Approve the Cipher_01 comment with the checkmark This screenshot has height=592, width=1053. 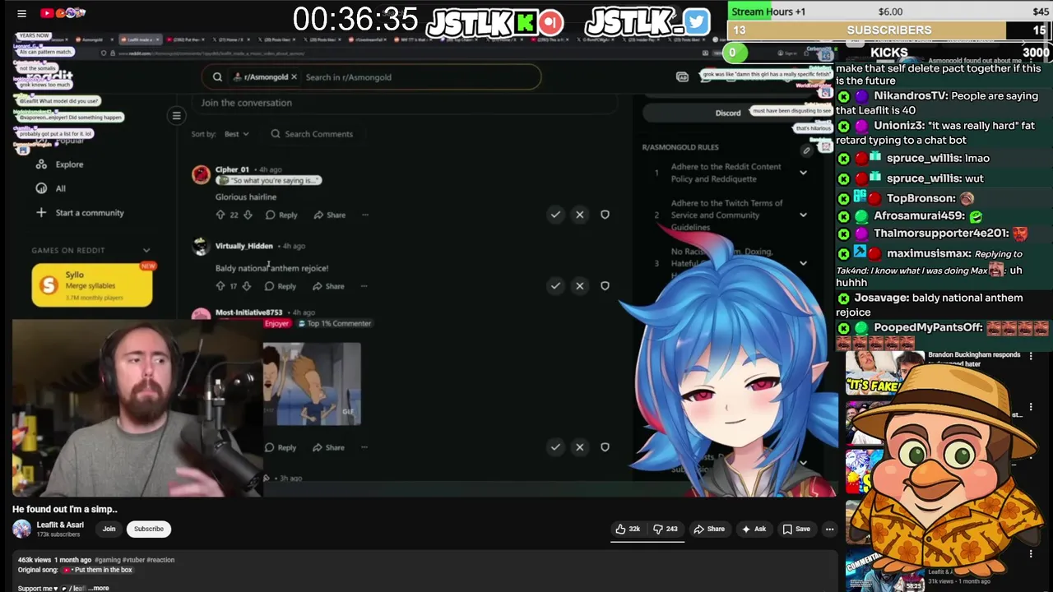point(555,215)
